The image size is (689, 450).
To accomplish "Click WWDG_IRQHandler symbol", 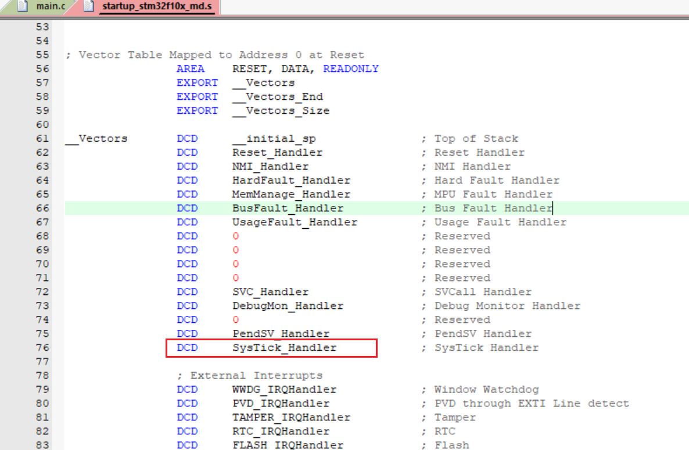I will 284,390.
